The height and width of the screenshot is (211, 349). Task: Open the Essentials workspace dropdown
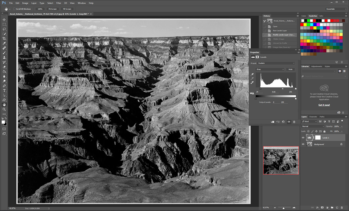coord(336,9)
